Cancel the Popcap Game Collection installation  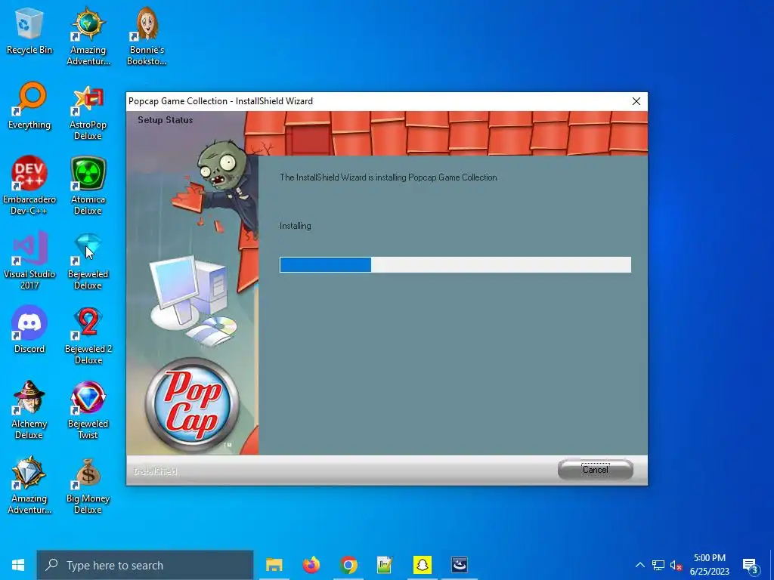pyautogui.click(x=596, y=469)
